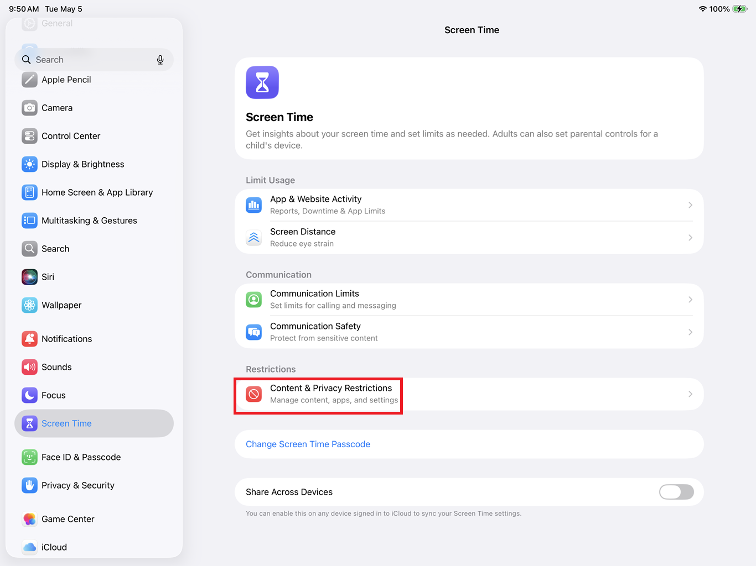The width and height of the screenshot is (756, 566).
Task: Select Face ID & Passcode label
Action: (81, 457)
